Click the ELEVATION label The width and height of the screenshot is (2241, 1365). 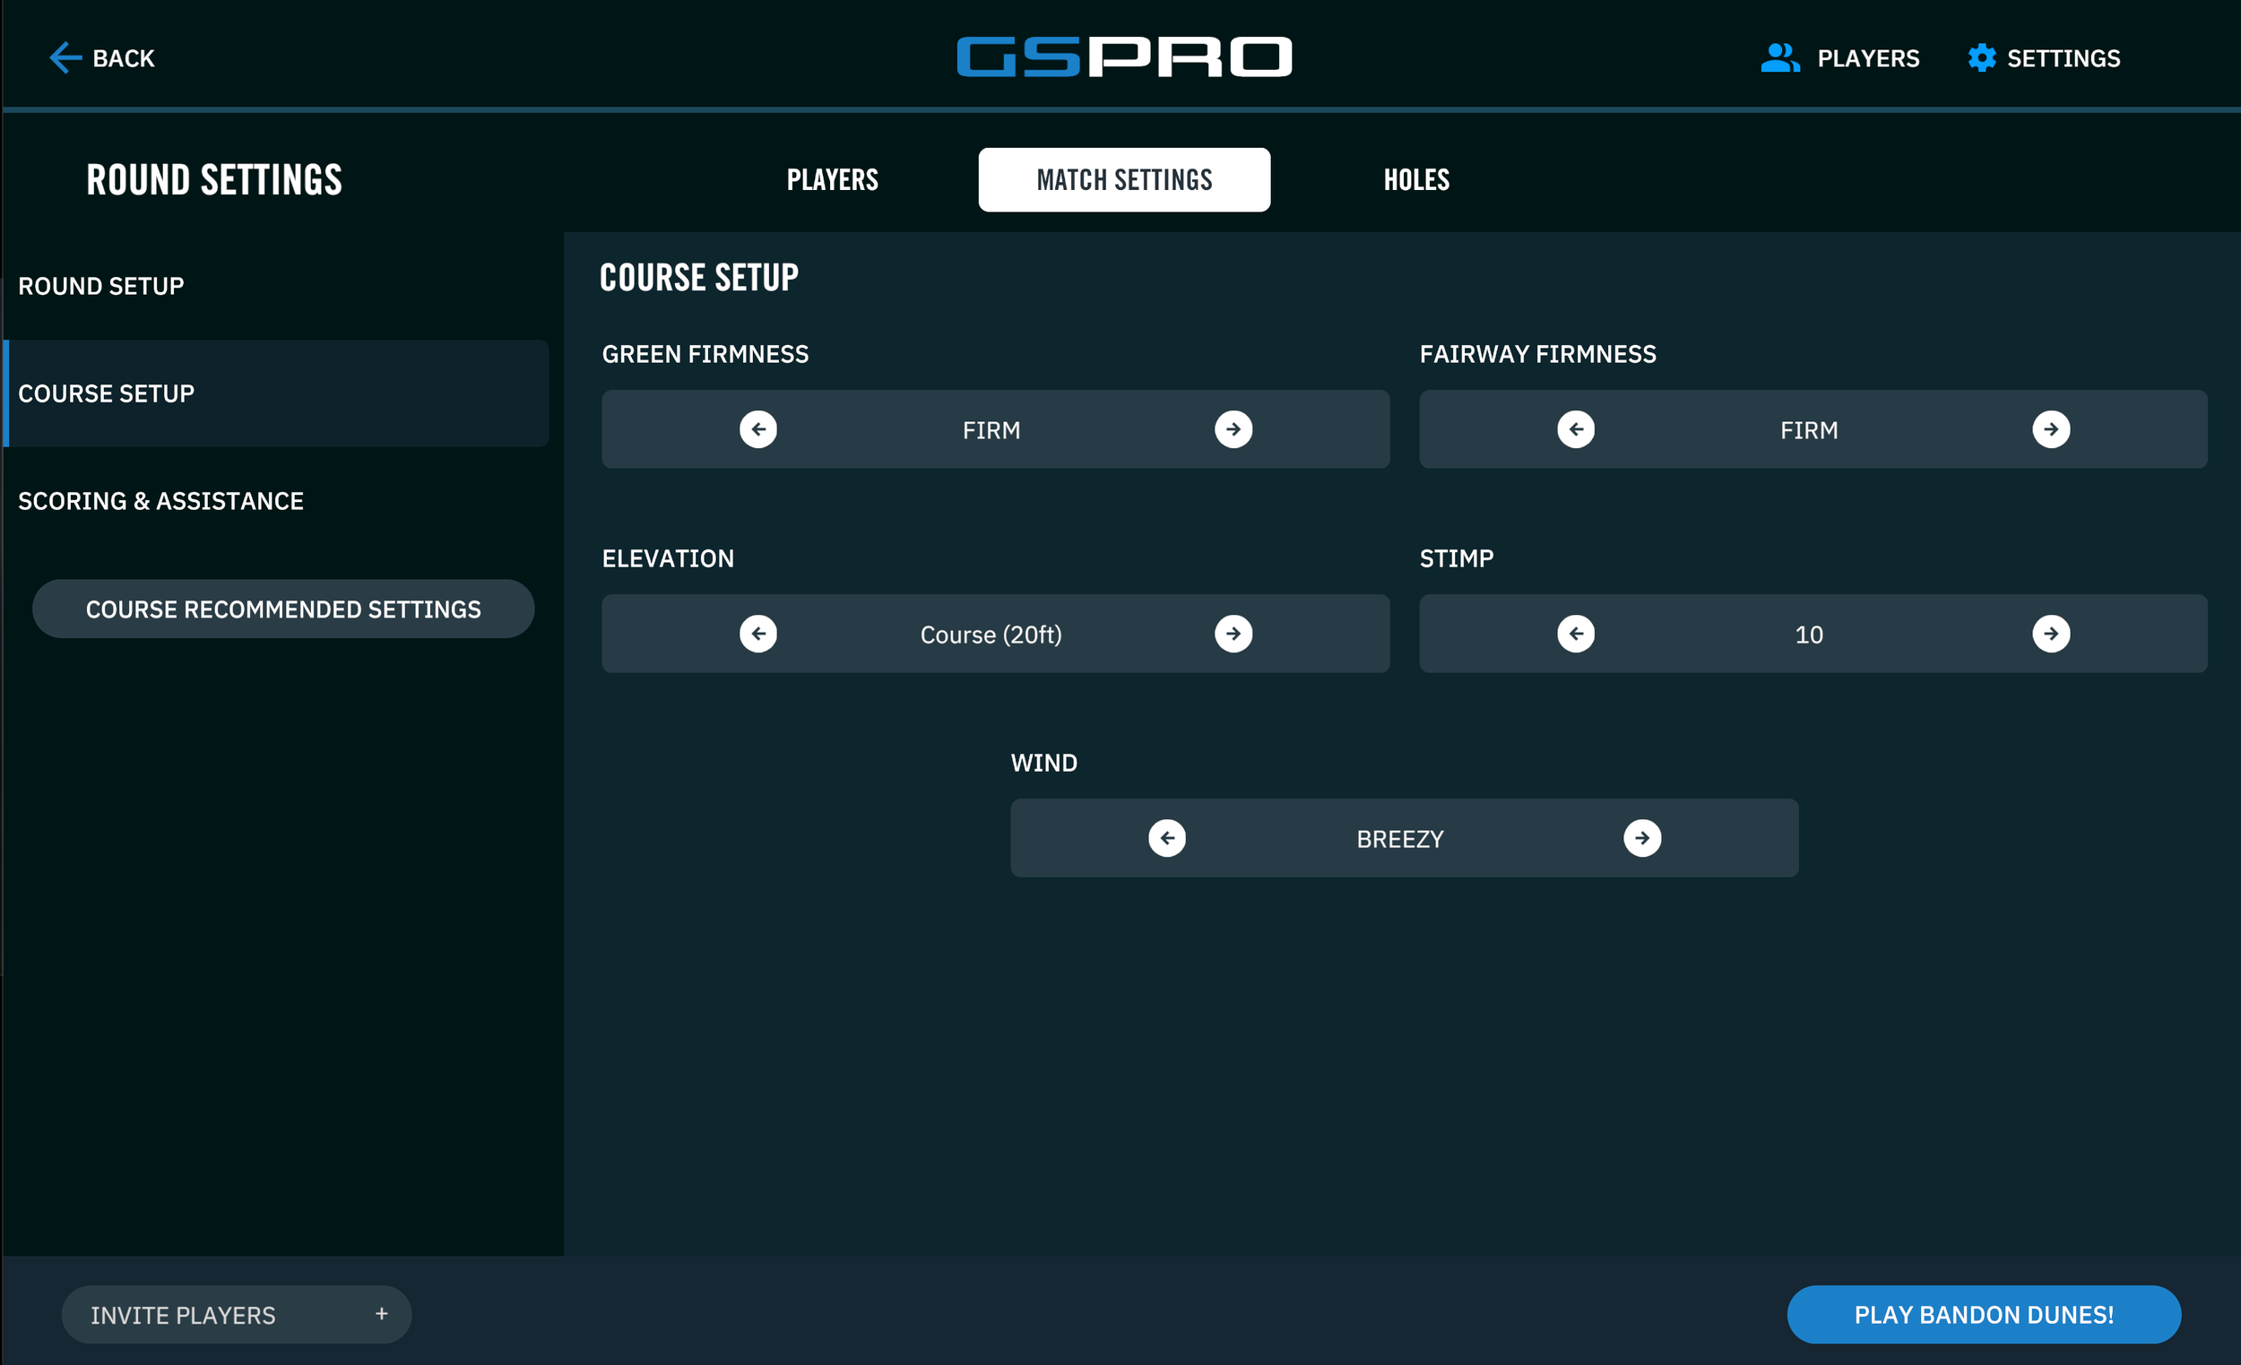pyautogui.click(x=668, y=558)
